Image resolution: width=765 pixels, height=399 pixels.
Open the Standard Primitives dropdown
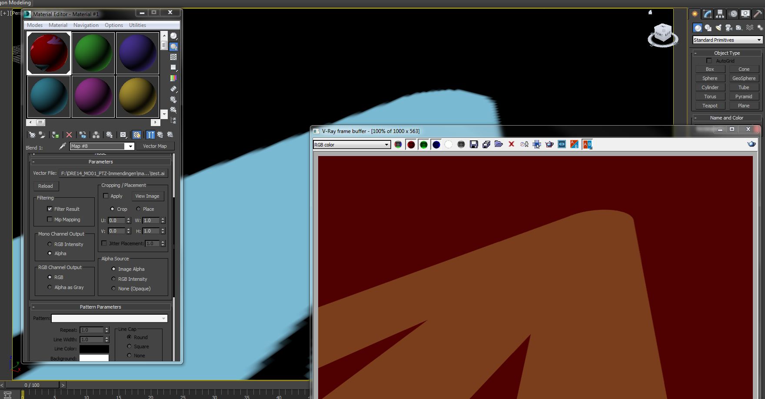727,40
